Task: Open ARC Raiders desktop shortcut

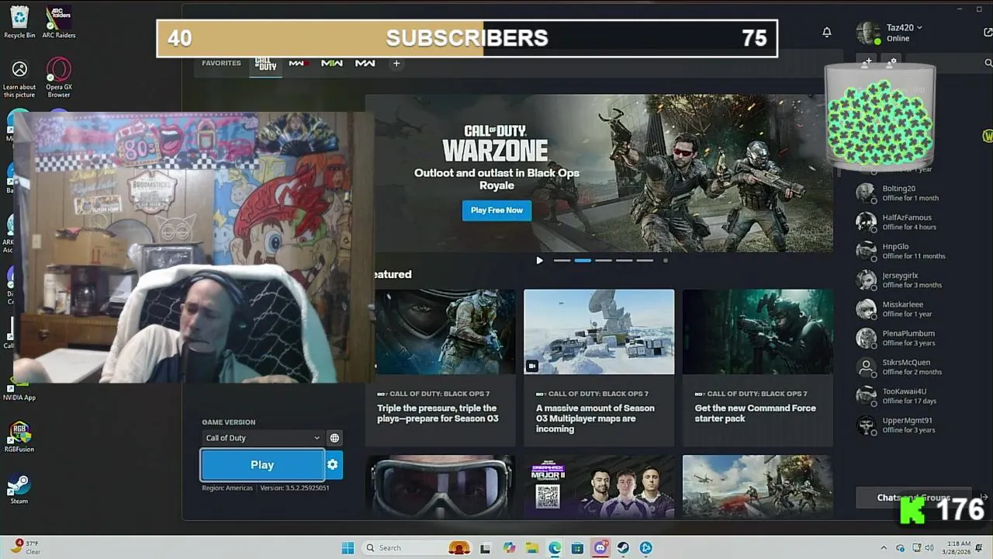Action: point(59,22)
